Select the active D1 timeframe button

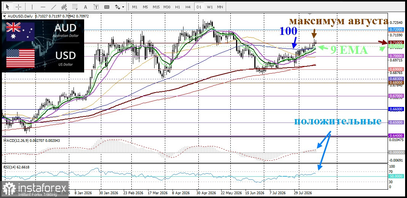(x=199, y=7)
